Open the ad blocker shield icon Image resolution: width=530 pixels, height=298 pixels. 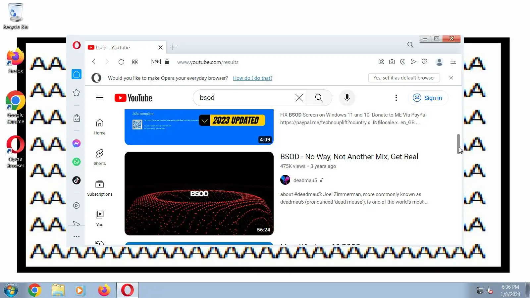[403, 62]
